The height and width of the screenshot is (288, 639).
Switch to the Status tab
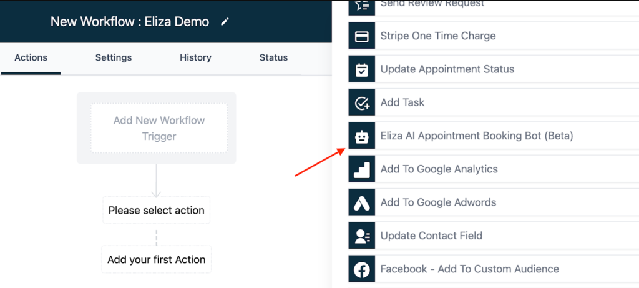coord(273,57)
